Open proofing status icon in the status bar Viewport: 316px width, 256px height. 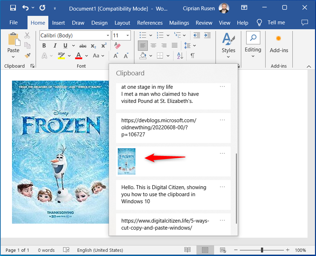tap(66, 250)
